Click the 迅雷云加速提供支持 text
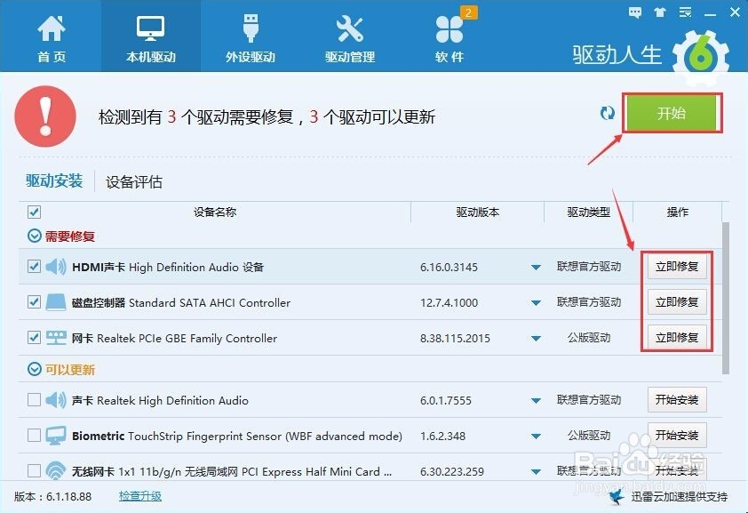Image resolution: width=748 pixels, height=513 pixels. point(680,497)
